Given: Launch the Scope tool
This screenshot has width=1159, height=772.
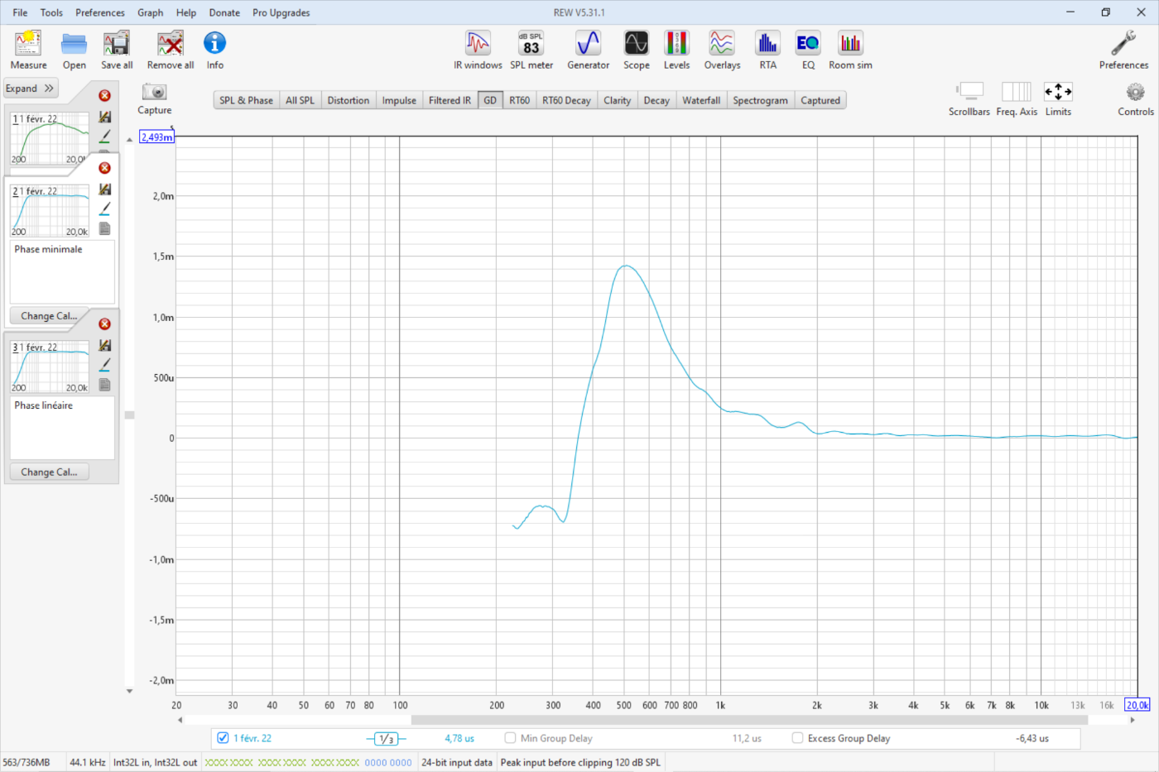Looking at the screenshot, I should point(636,50).
